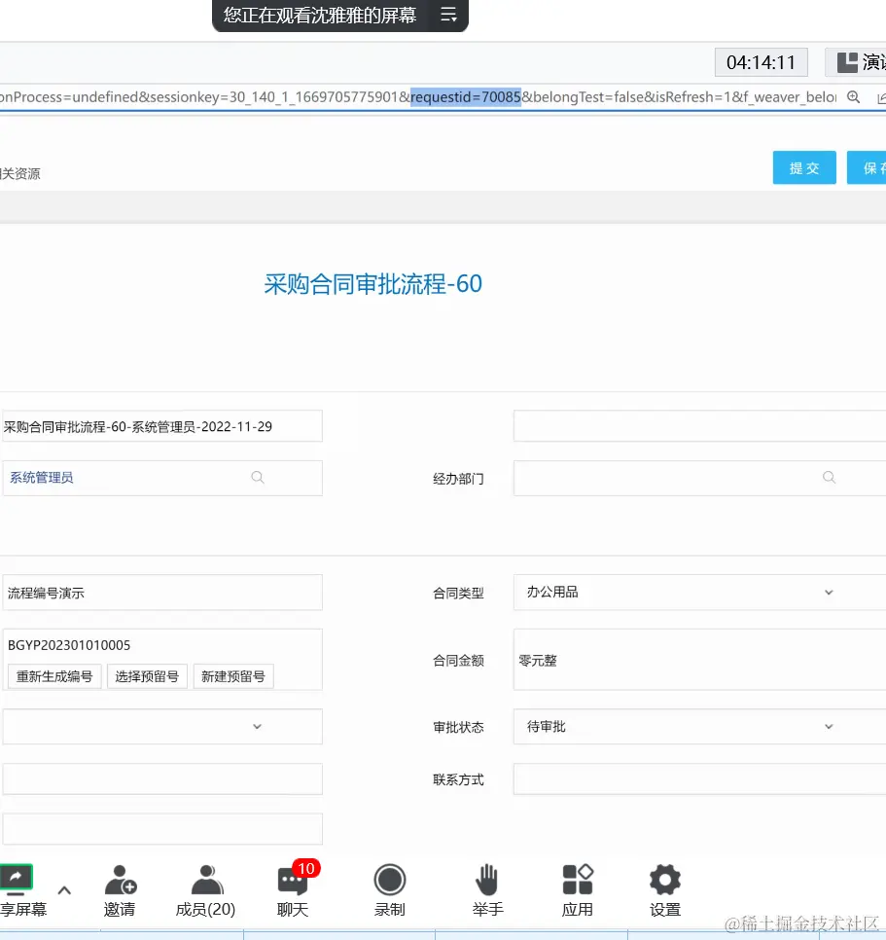Click the 系统管理员 link

click(x=42, y=478)
